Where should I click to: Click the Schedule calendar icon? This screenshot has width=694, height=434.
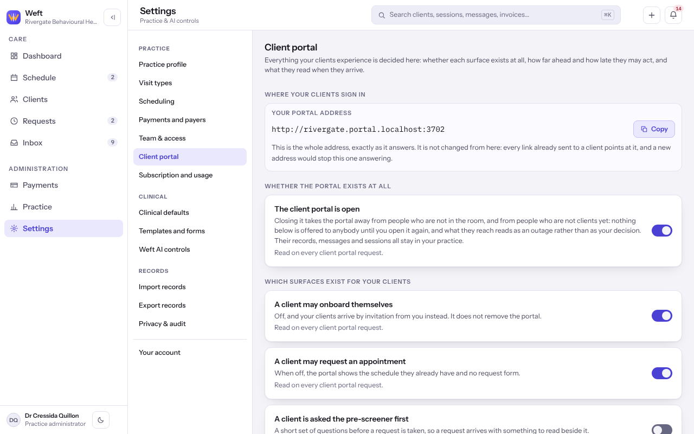click(x=14, y=78)
